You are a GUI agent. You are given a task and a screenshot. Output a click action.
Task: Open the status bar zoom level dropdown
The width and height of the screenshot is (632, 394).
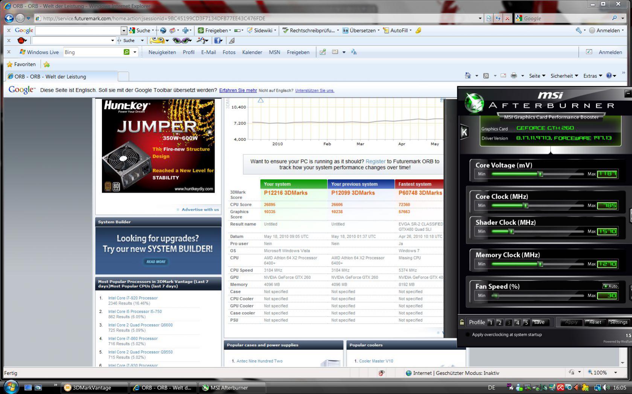coord(615,373)
